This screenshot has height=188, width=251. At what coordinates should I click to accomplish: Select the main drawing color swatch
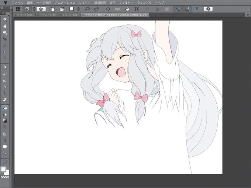tap(3, 169)
